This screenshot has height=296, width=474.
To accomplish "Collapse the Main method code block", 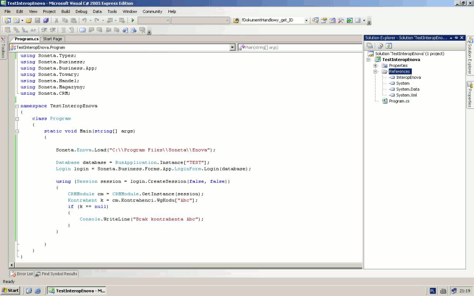I will [17, 131].
